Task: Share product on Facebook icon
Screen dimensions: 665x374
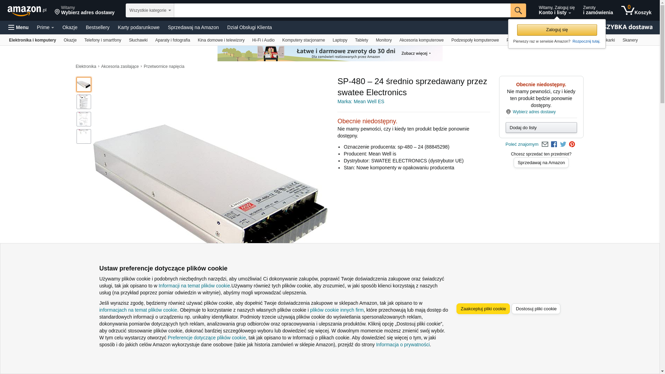Action: (554, 144)
